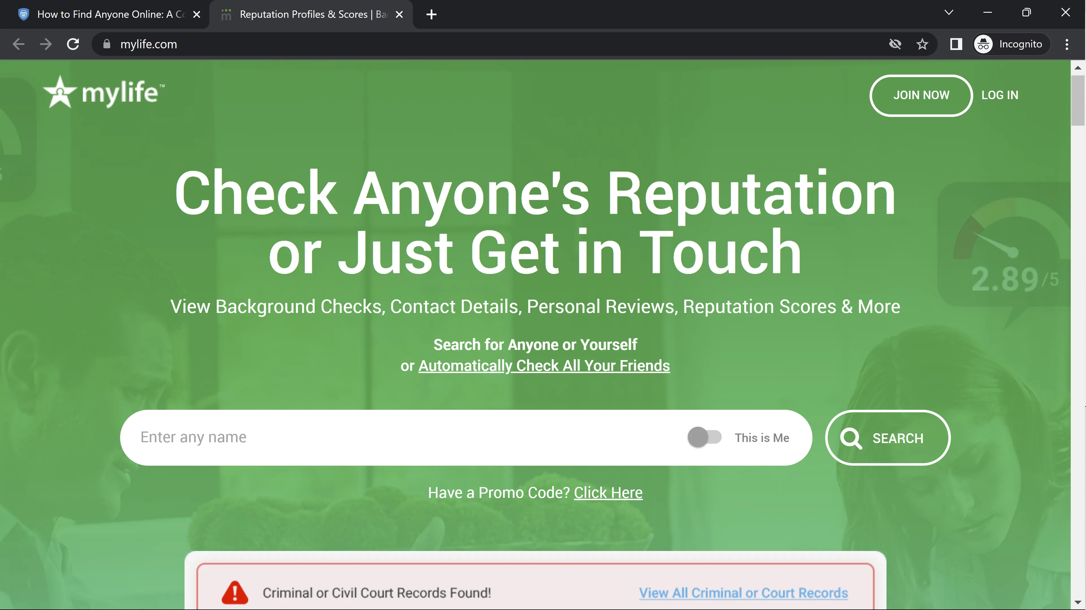Screen dimensions: 1086x610
Task: Click the third-party cookies blocked eye icon
Action: click(895, 44)
